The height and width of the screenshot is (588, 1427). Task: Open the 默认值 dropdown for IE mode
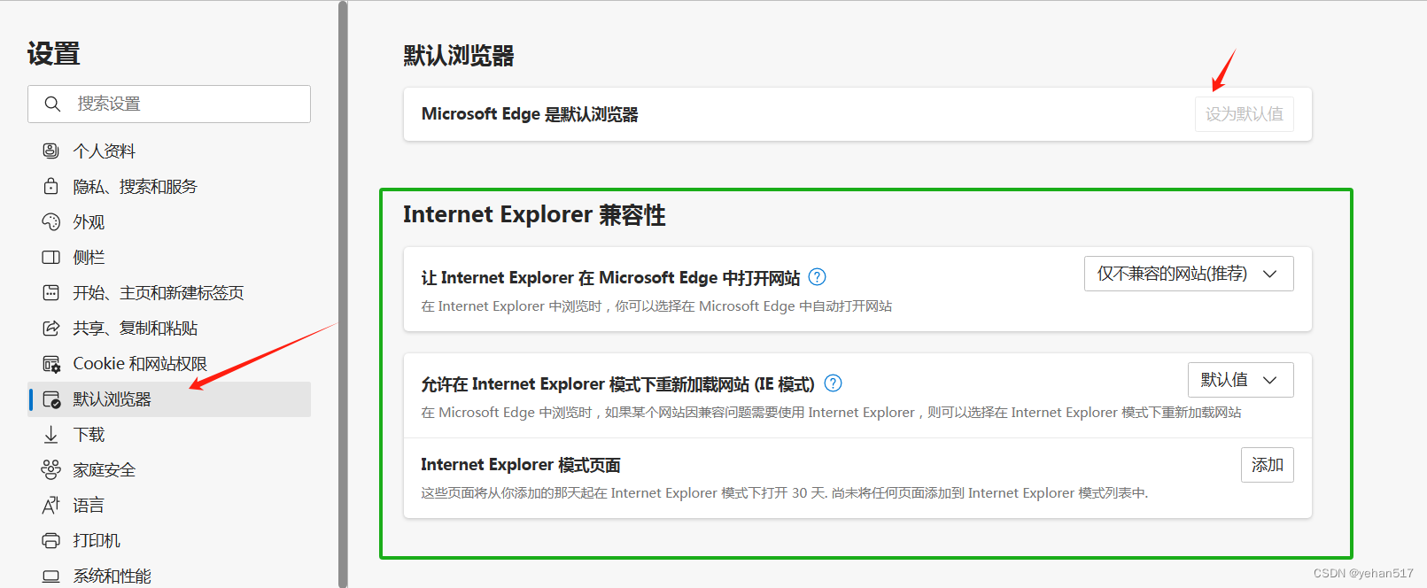(x=1241, y=380)
